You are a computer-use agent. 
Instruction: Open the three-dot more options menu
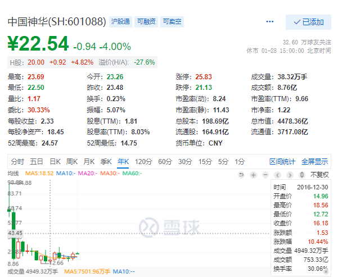coord(269,21)
